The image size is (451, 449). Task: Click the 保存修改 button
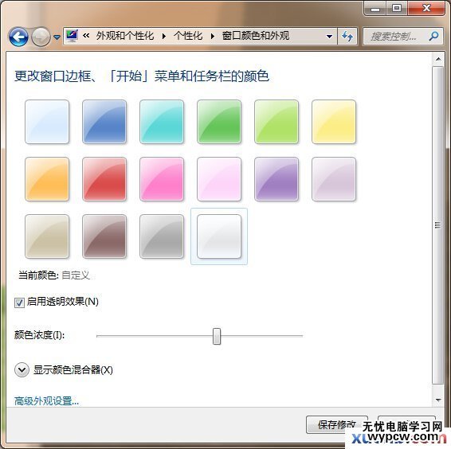(x=337, y=424)
